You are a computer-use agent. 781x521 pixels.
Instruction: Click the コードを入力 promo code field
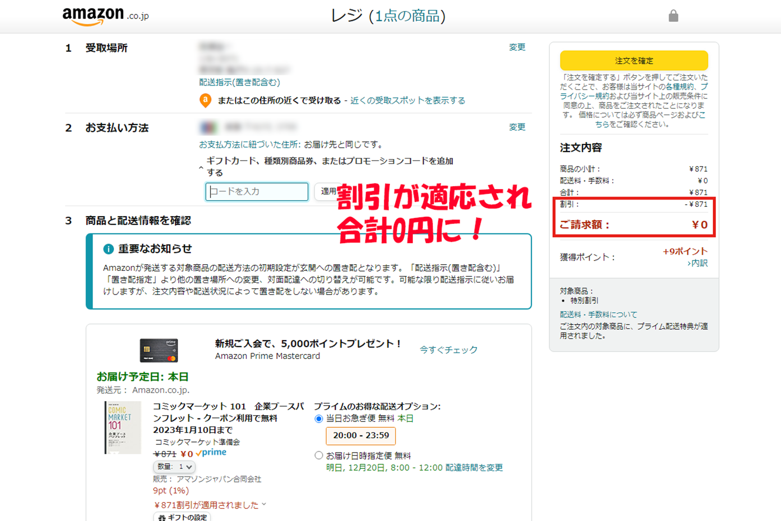[257, 192]
